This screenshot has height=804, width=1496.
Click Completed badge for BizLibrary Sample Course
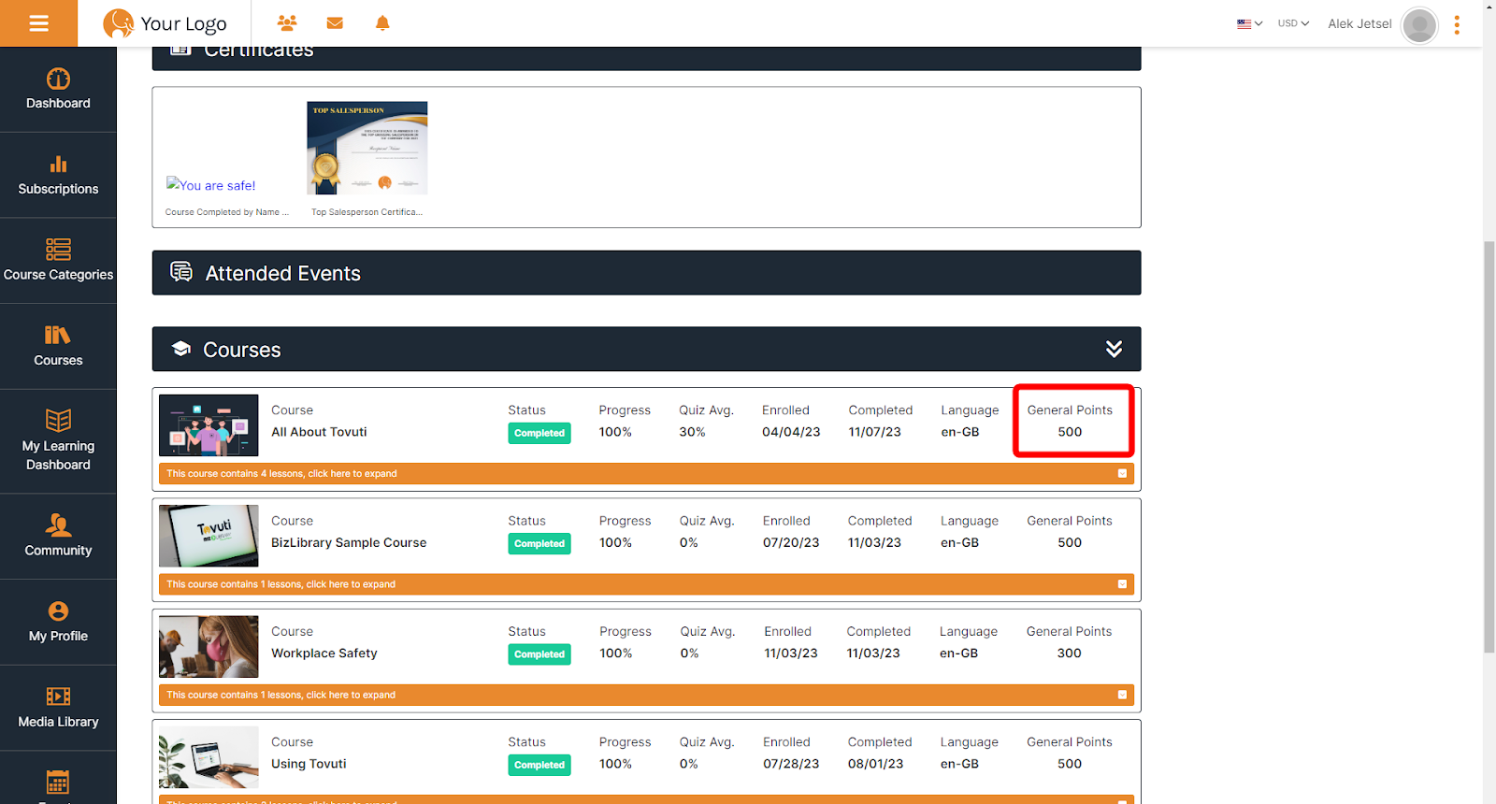[539, 543]
